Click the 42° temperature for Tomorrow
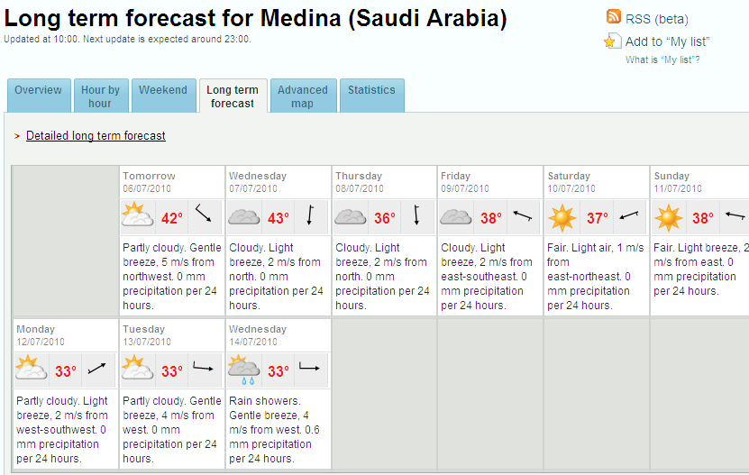The image size is (749, 475). (172, 218)
